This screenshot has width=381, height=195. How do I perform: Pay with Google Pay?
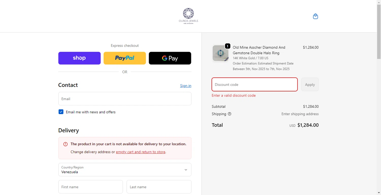tap(170, 58)
